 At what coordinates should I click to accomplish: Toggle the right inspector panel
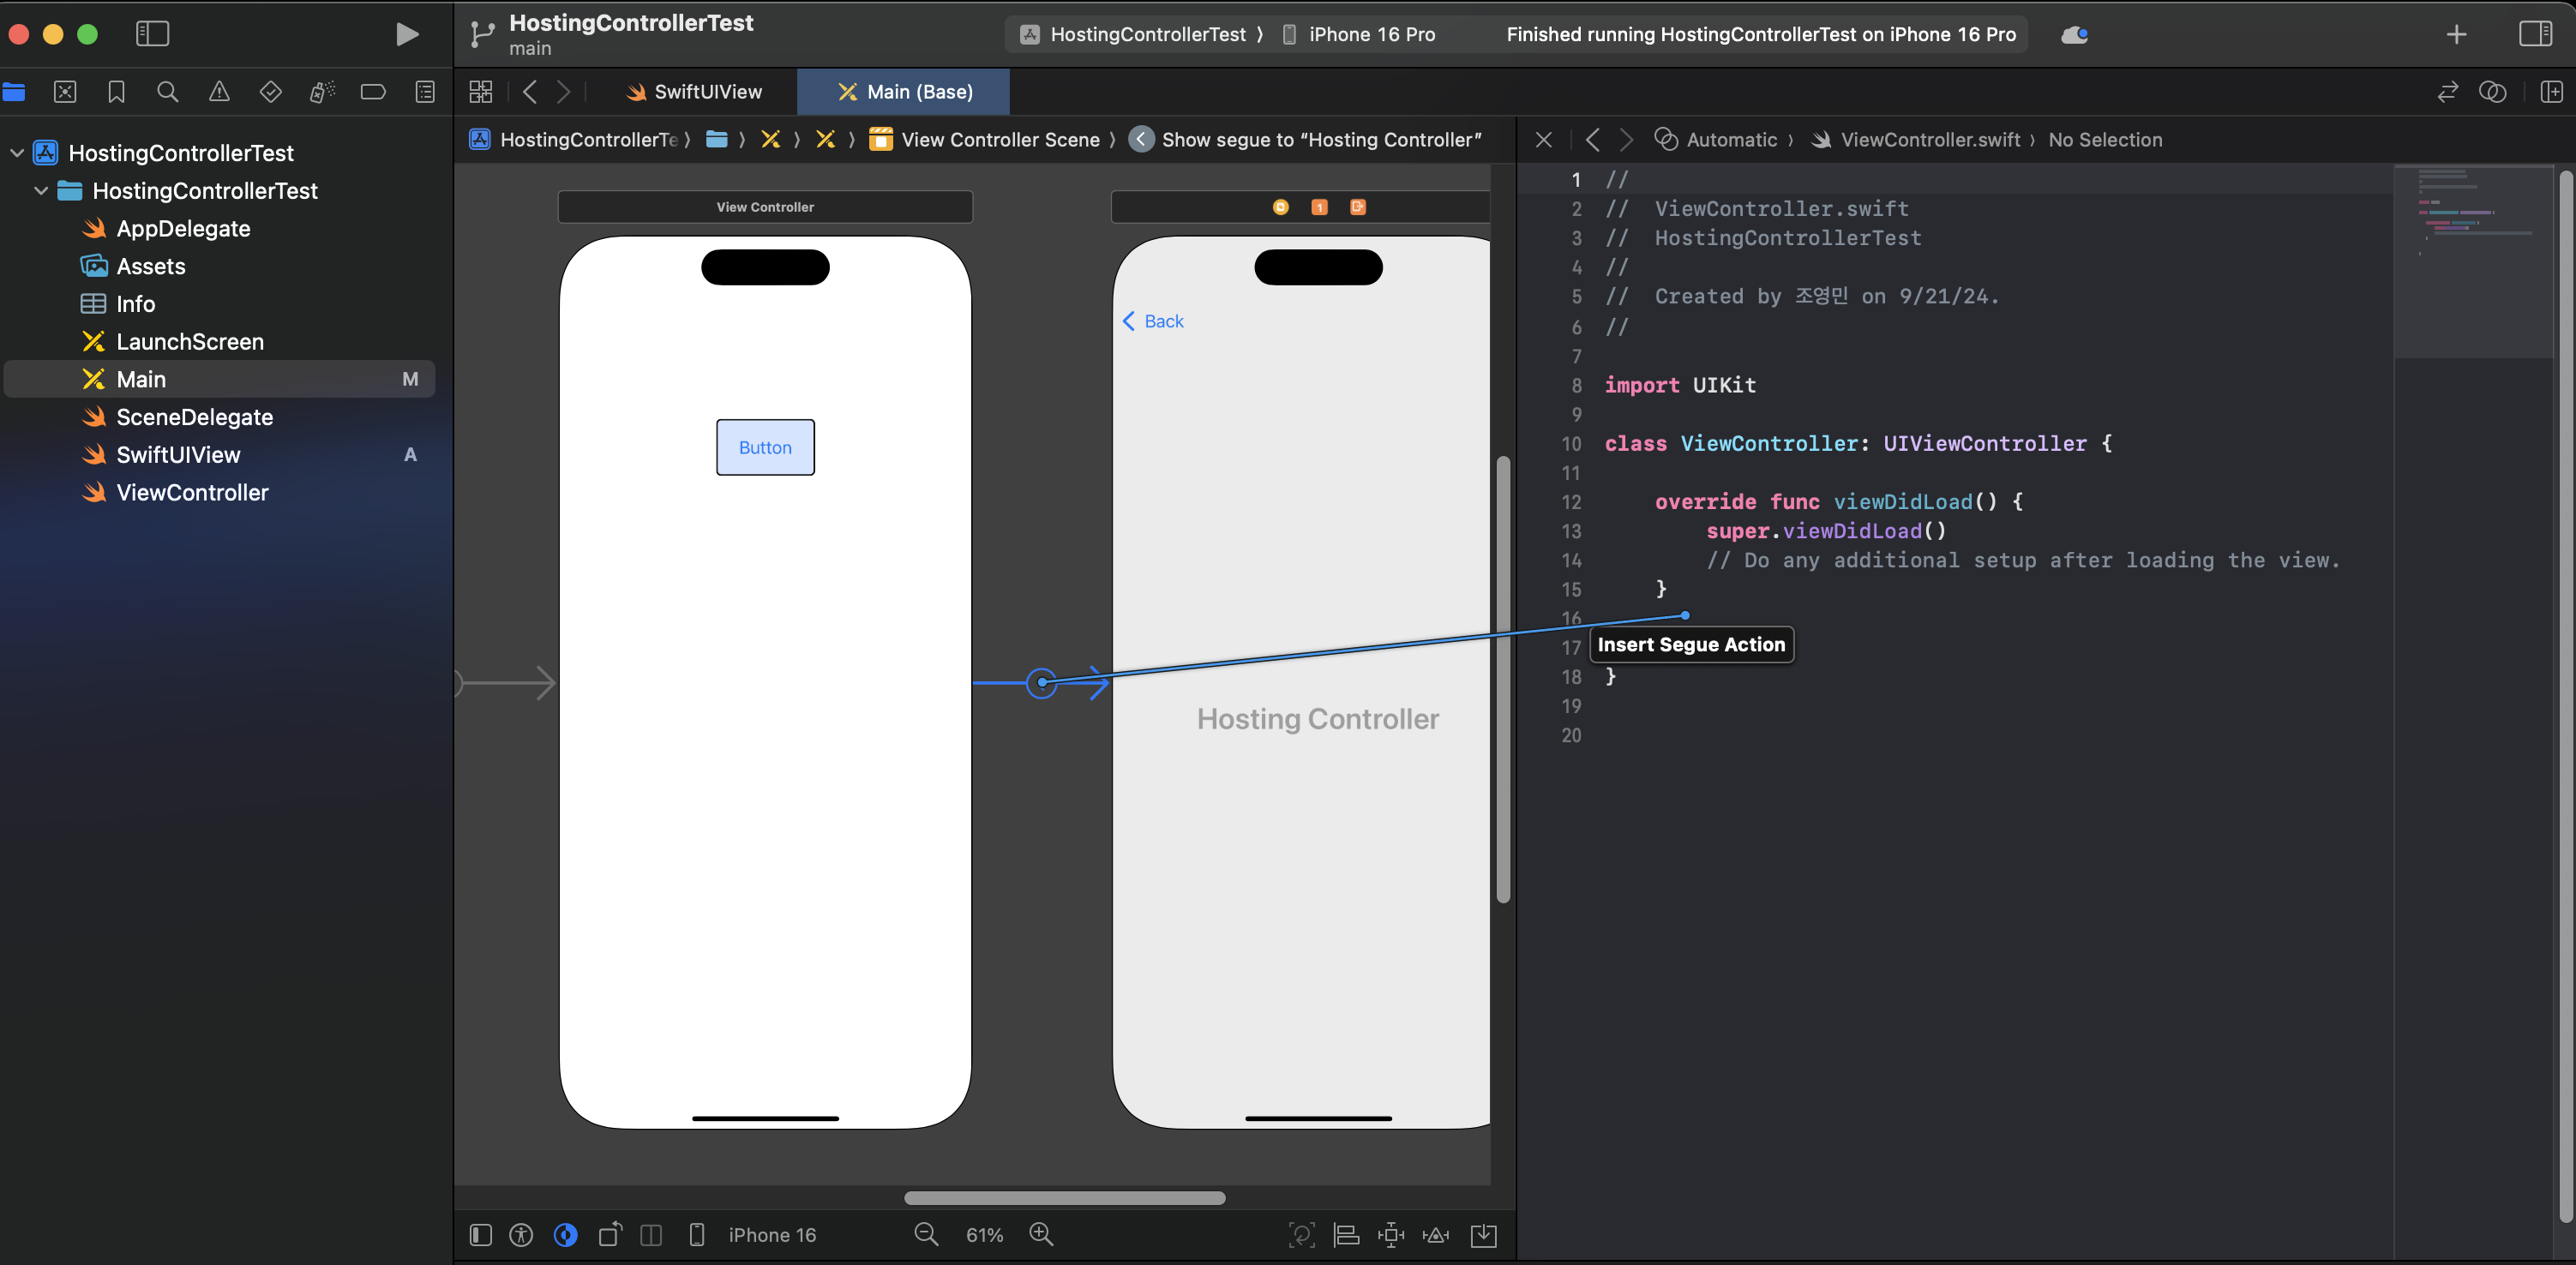click(2535, 34)
